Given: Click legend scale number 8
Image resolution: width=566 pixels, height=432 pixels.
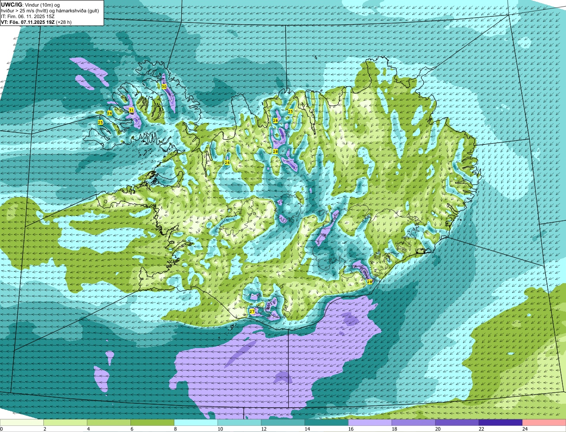Looking at the screenshot, I should 175,428.
